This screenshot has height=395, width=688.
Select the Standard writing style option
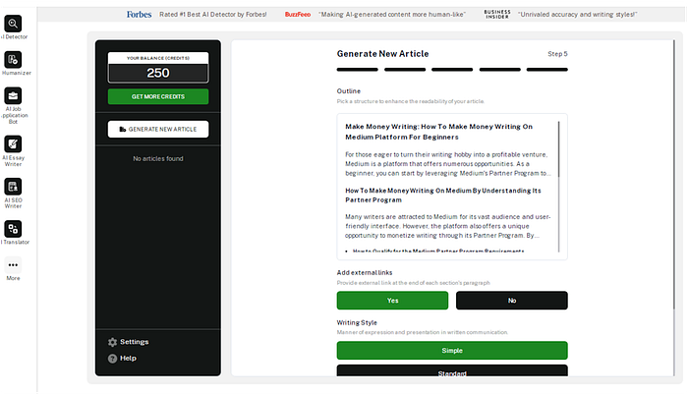[x=452, y=373]
